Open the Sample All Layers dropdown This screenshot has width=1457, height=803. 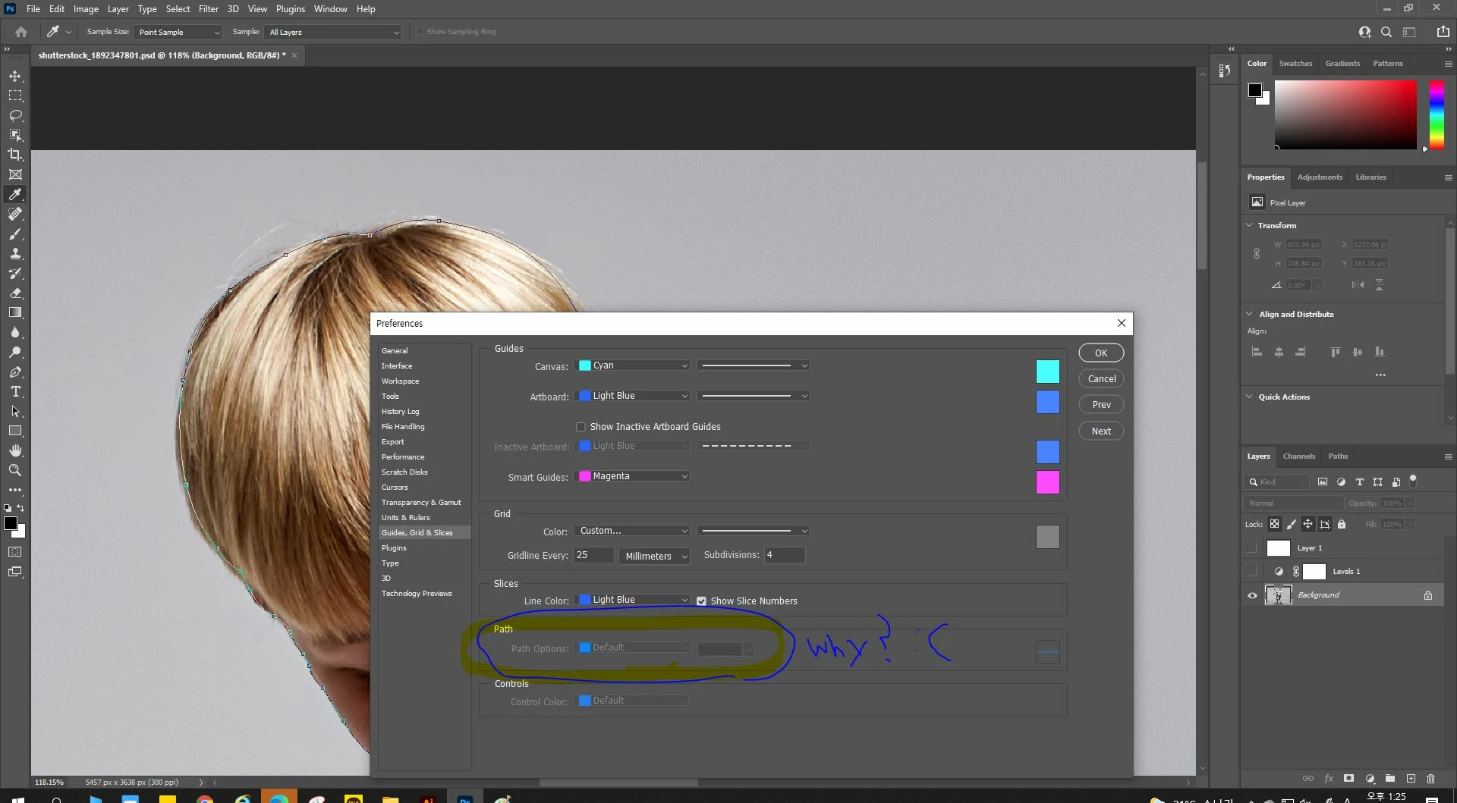[x=333, y=32]
